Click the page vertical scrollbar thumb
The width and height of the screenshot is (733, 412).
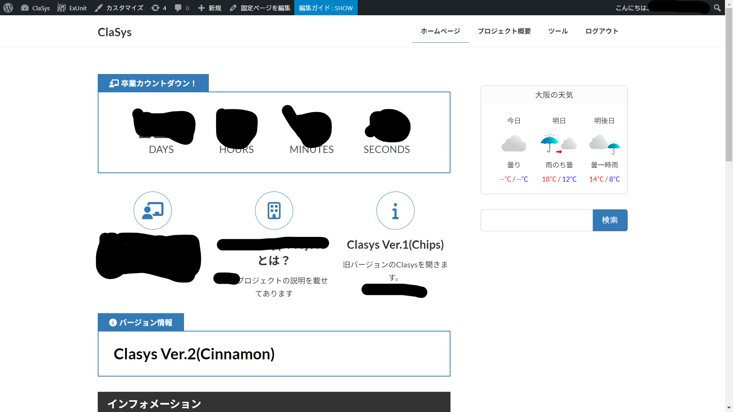click(729, 84)
